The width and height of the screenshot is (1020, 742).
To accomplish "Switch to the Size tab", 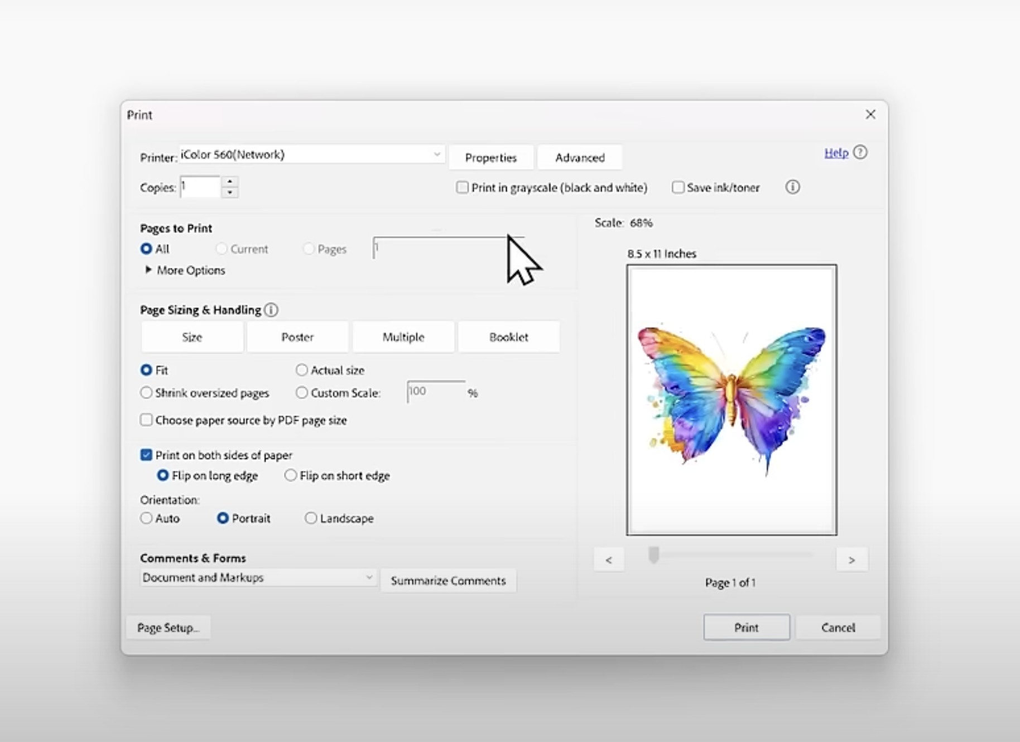I will coord(192,337).
